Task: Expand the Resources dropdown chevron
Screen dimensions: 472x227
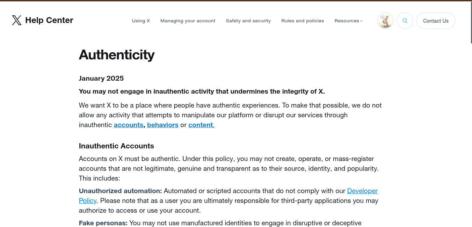Action: (362, 21)
